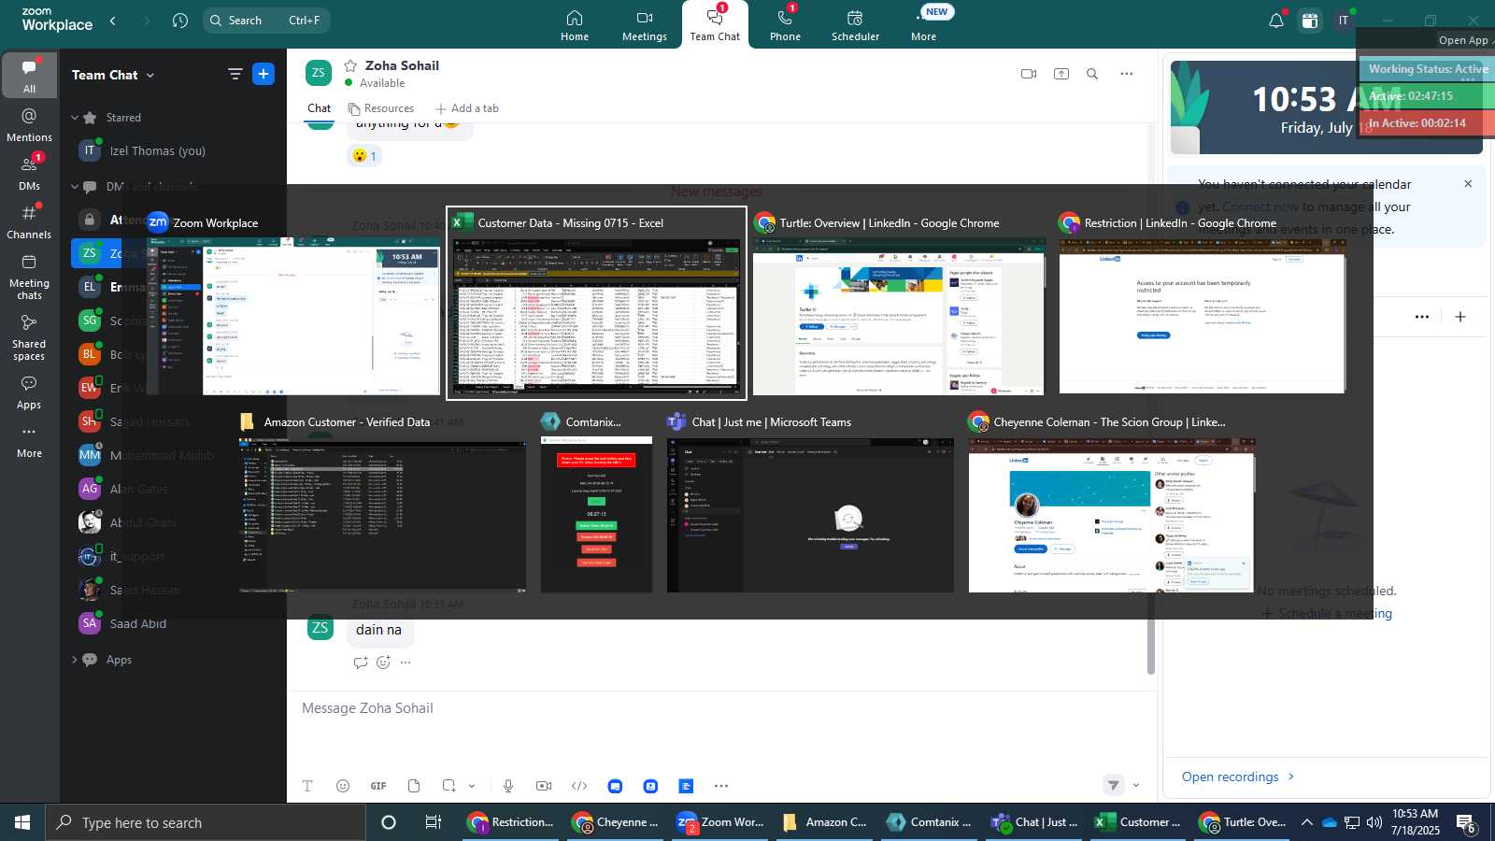Image resolution: width=1495 pixels, height=841 pixels.
Task: Record a video message
Action: (544, 786)
